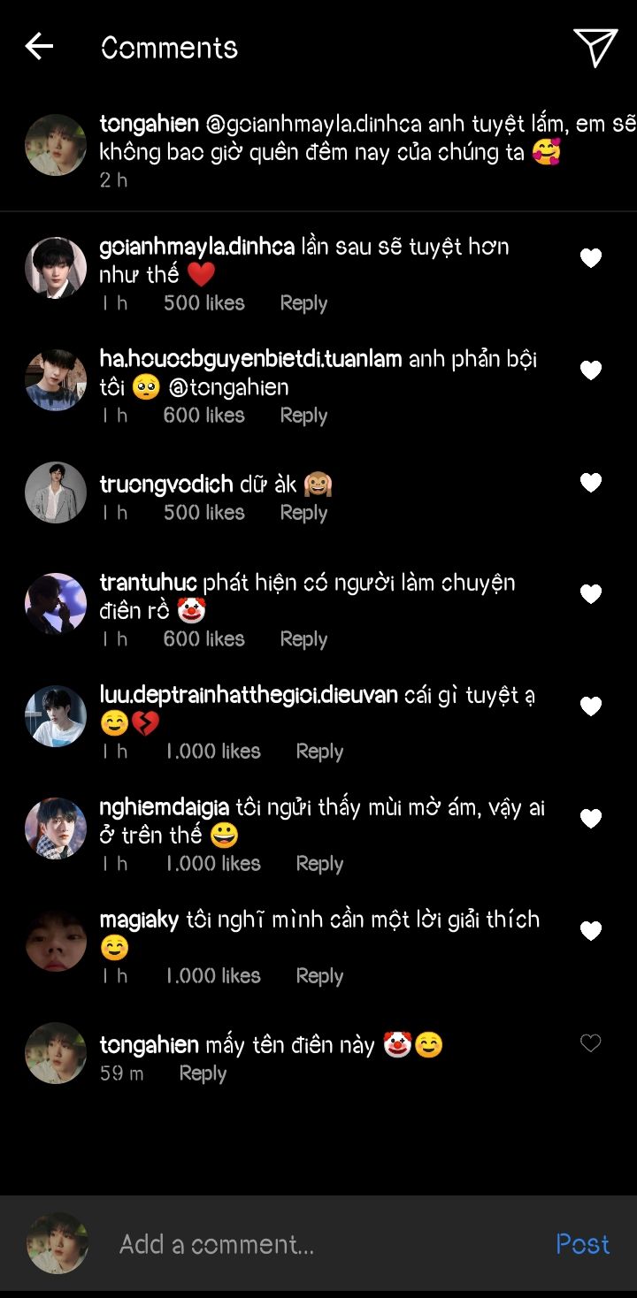This screenshot has width=637, height=1298.
Task: Toggle heart on trantuhuc's comment
Action: click(x=590, y=594)
